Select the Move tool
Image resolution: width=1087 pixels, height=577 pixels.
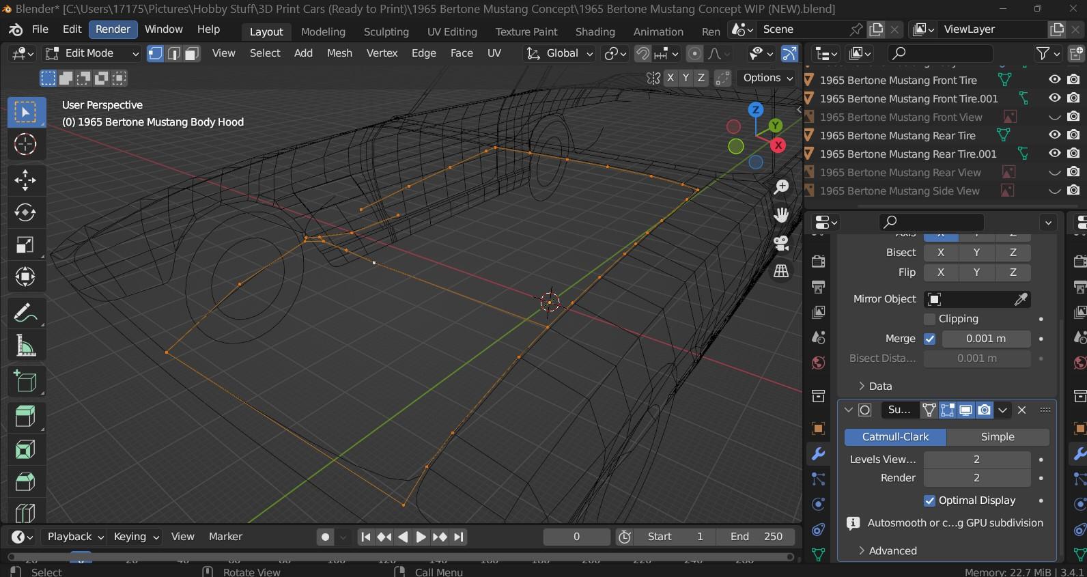[26, 180]
